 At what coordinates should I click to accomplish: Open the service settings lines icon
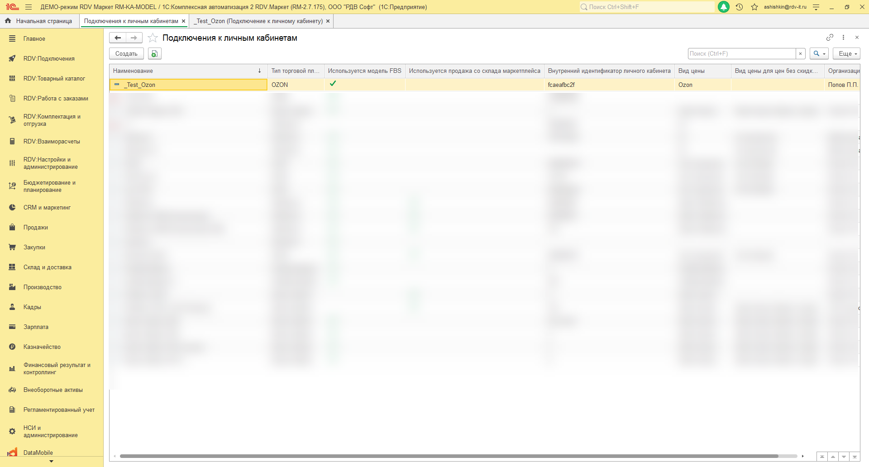(816, 7)
